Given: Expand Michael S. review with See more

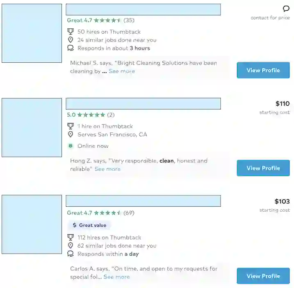Looking at the screenshot, I should coord(121,71).
